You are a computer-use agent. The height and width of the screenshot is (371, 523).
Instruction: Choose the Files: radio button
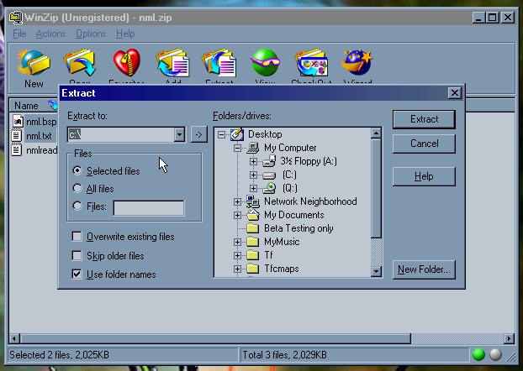click(x=77, y=206)
